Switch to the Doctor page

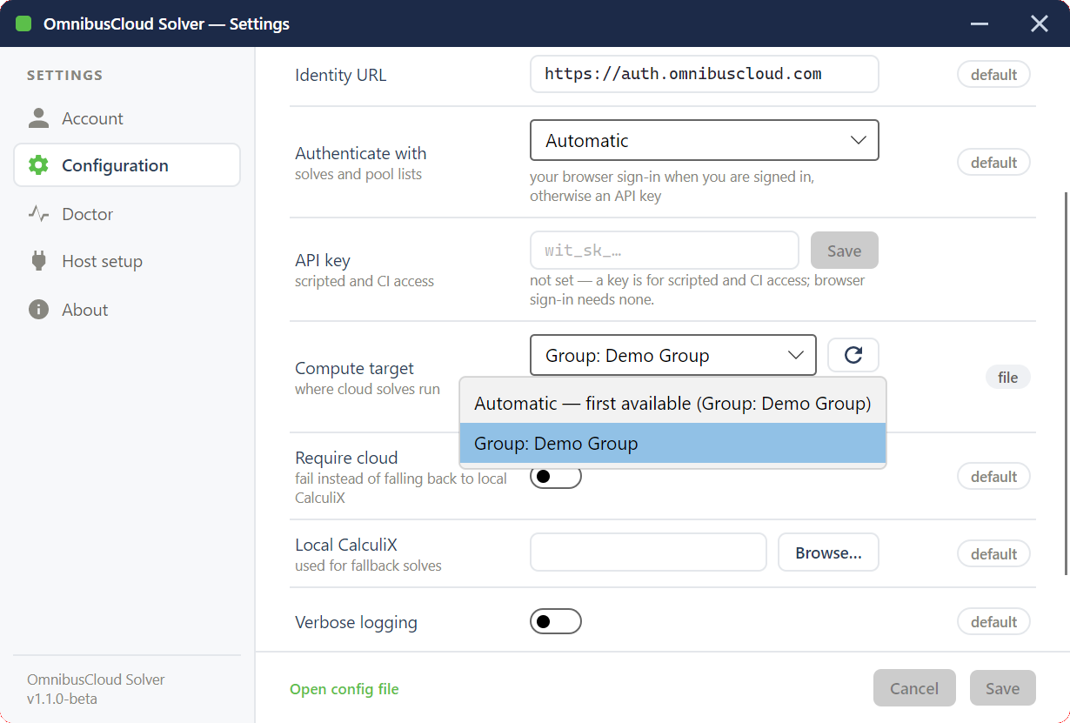[127, 214]
